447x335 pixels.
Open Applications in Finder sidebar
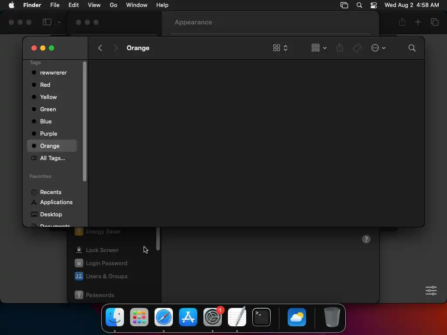point(52,202)
